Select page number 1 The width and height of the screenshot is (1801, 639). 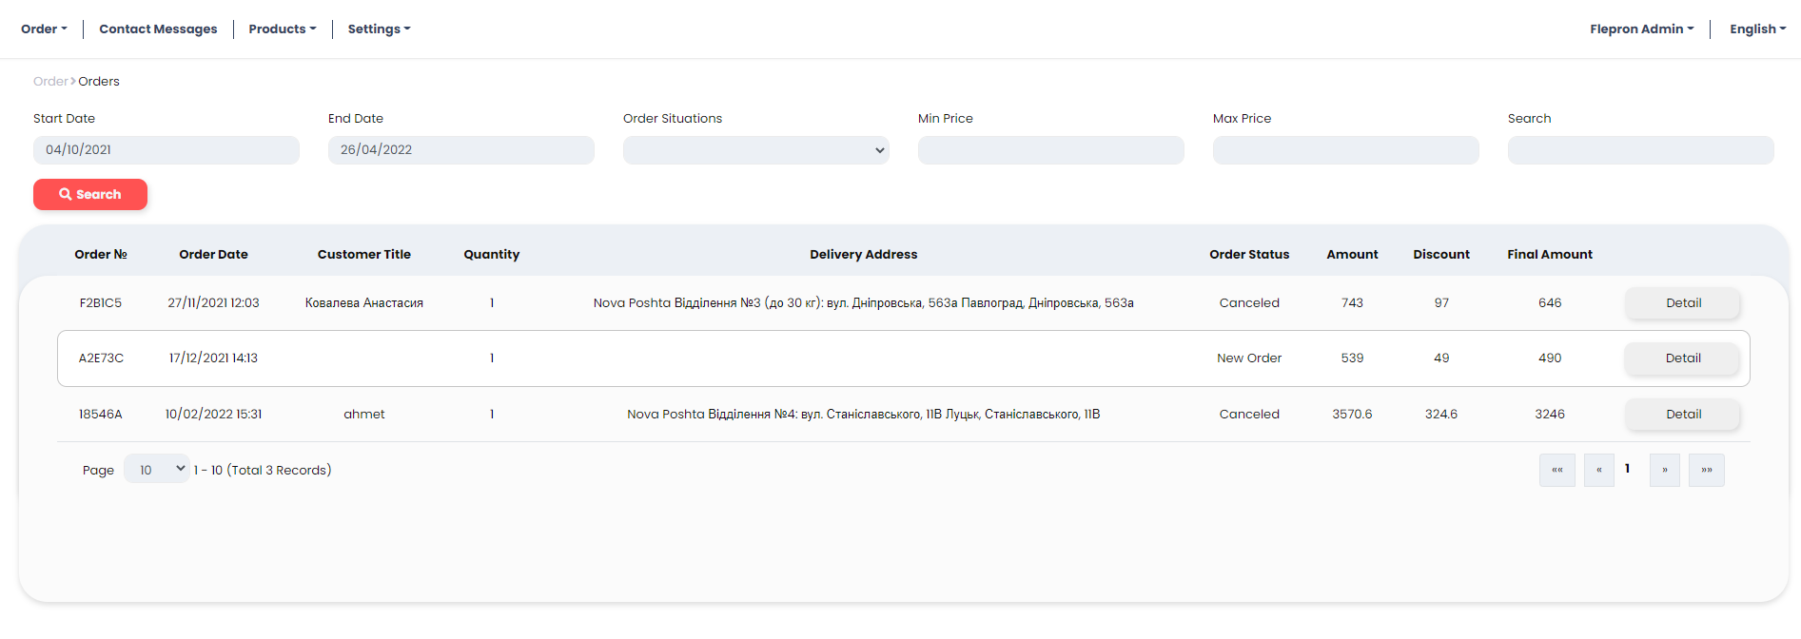tap(1628, 468)
